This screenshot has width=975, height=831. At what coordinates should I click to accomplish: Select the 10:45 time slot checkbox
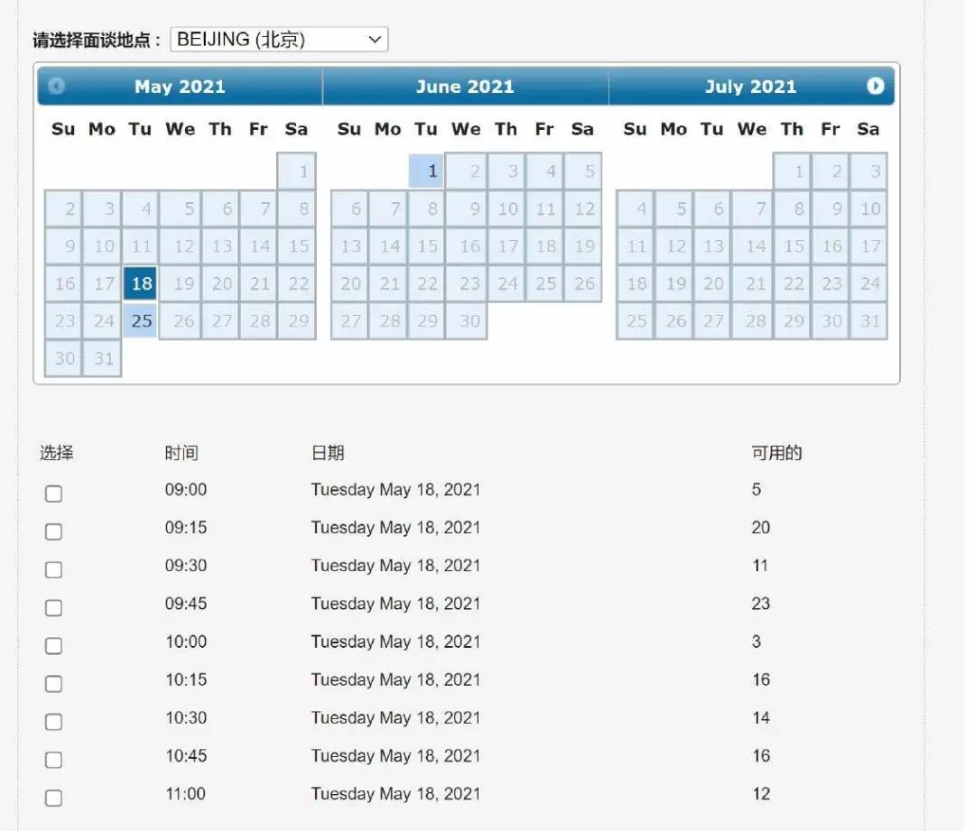(x=54, y=760)
